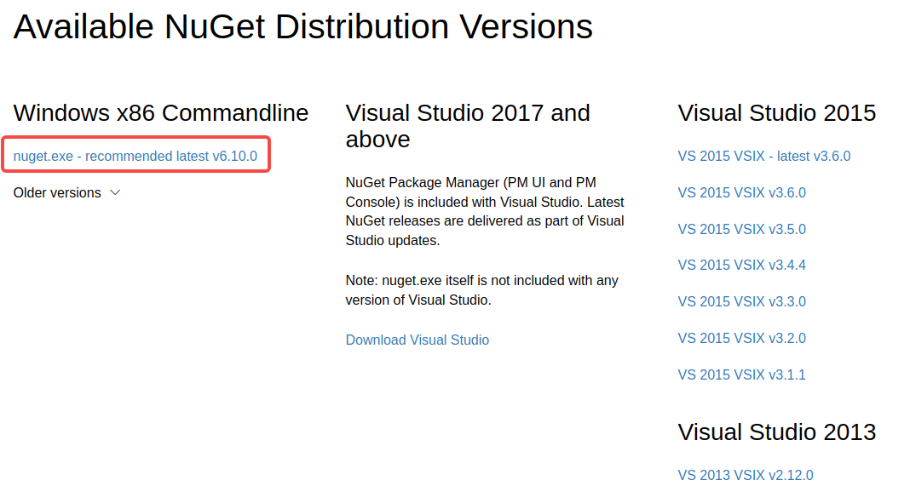
Task: Select the VS 2015 VSIX v3.4.4 link
Action: (741, 266)
